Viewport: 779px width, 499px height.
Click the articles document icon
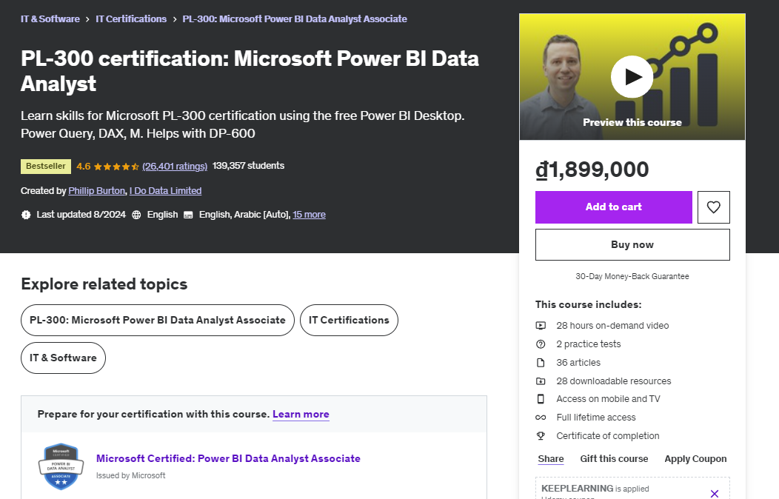pyautogui.click(x=543, y=362)
